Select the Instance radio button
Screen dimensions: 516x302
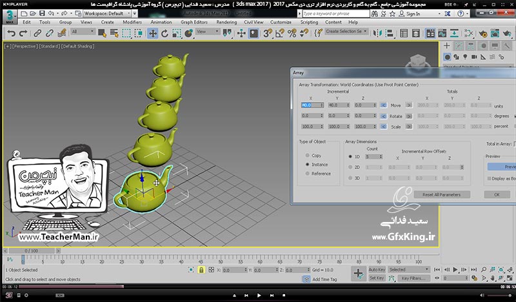[308, 165]
